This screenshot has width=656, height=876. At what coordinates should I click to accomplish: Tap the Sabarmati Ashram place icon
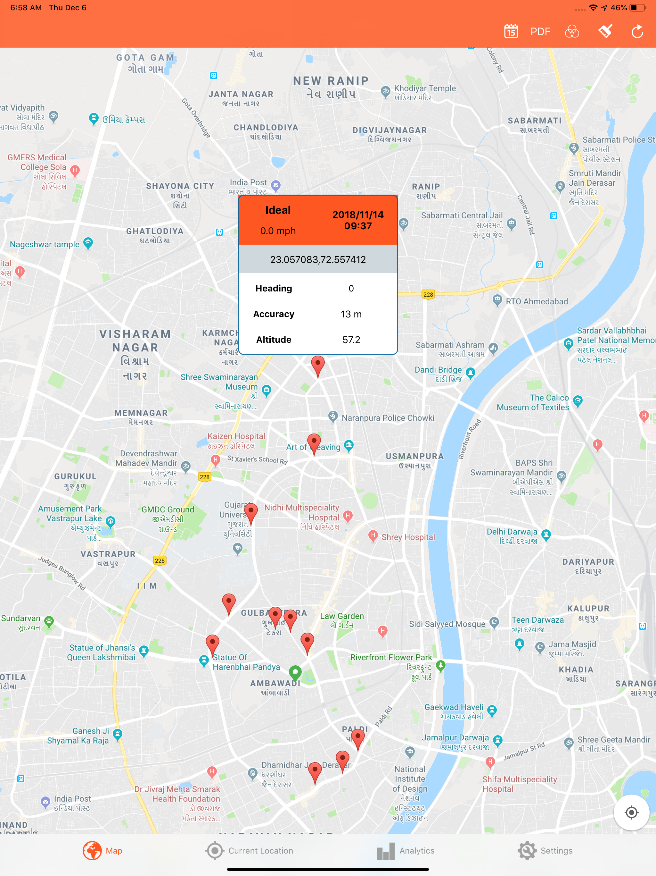[x=493, y=348]
